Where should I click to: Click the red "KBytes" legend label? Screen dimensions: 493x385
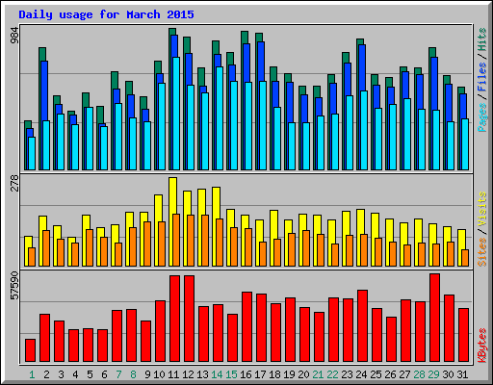[481, 346]
